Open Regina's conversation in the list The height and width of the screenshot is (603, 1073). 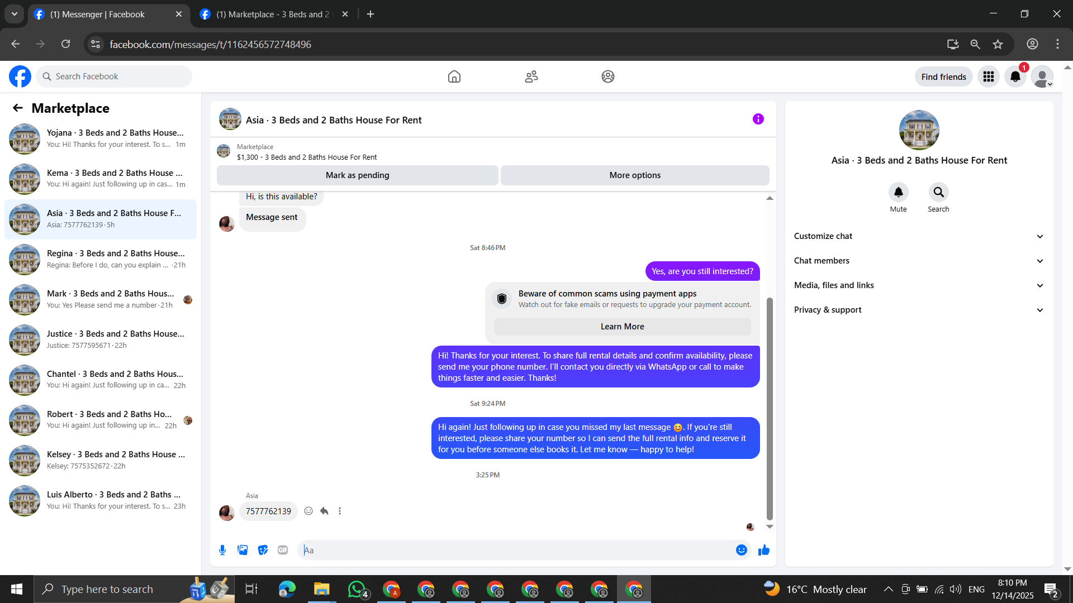point(101,259)
